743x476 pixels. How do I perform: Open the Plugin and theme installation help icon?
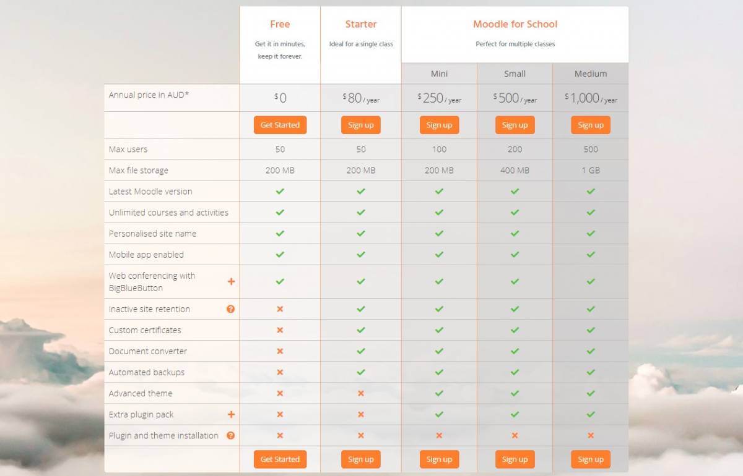(230, 435)
